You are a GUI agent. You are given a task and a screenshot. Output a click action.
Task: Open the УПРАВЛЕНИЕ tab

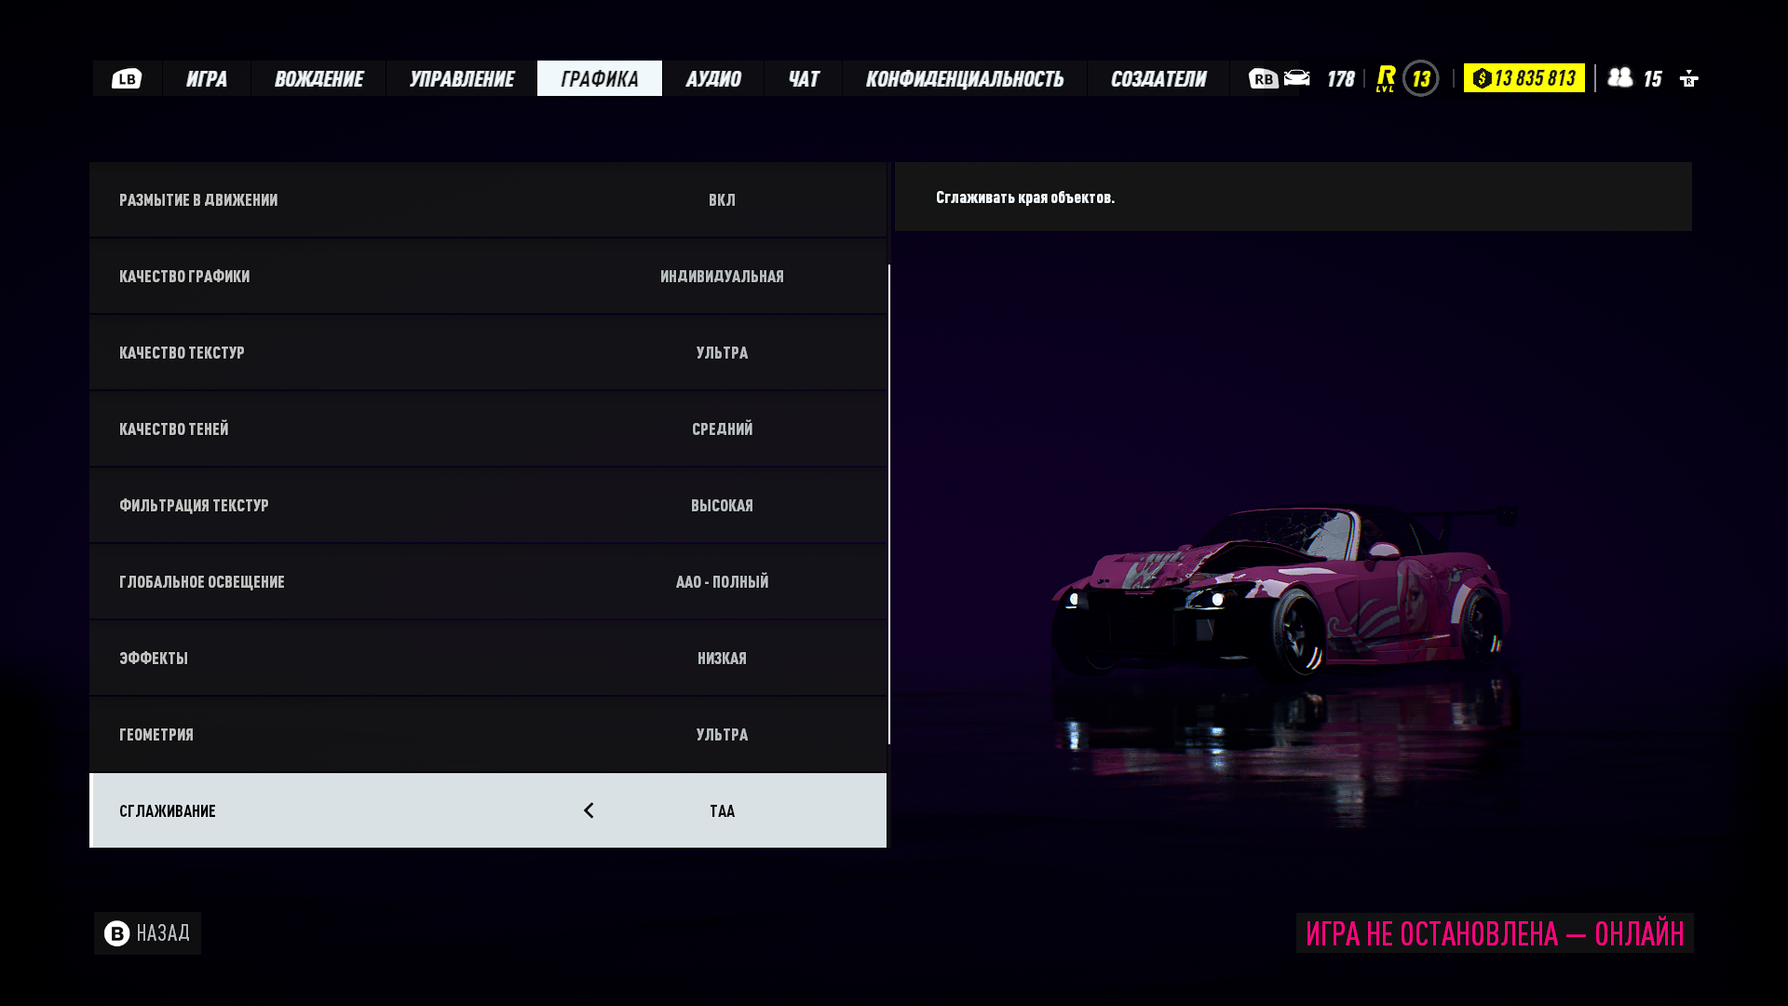point(462,78)
